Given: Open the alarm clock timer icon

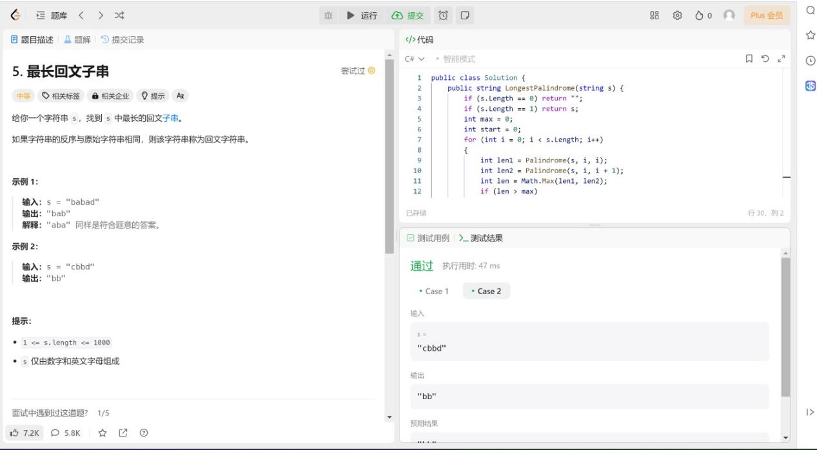Looking at the screenshot, I should pos(444,15).
